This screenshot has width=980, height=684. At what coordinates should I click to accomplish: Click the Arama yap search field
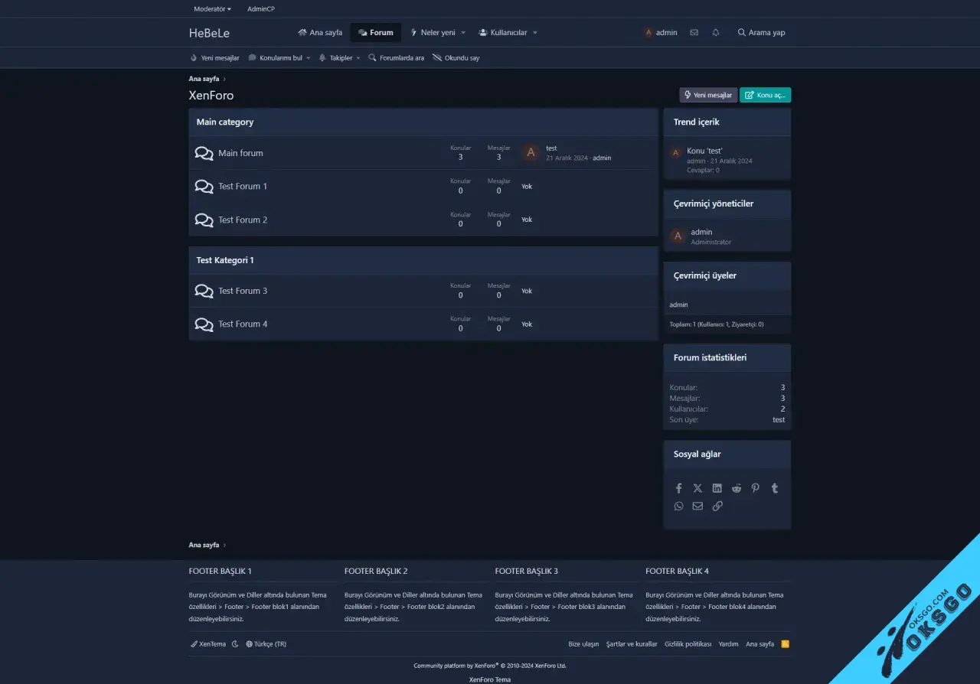761,33
